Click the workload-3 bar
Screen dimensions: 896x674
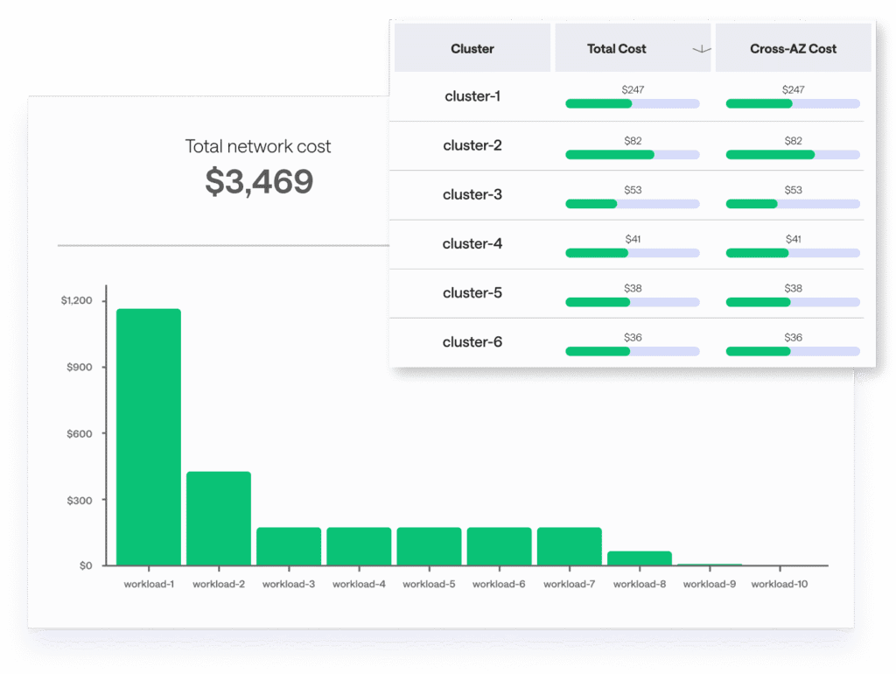[289, 546]
